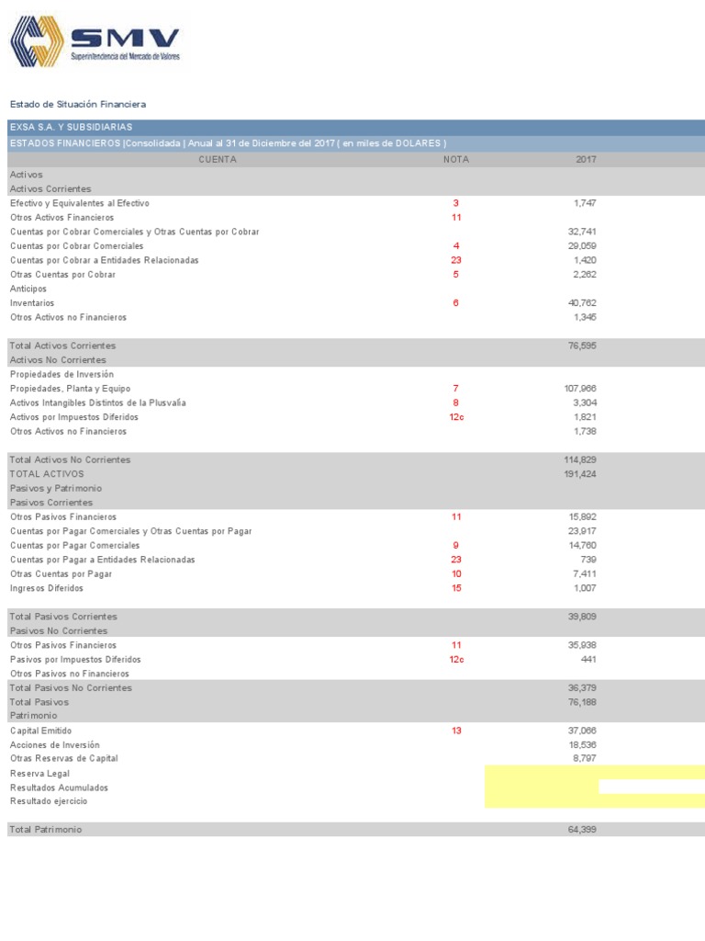Click the 'Estado de Situación Financiera' title
The width and height of the screenshot is (705, 941).
point(78,105)
